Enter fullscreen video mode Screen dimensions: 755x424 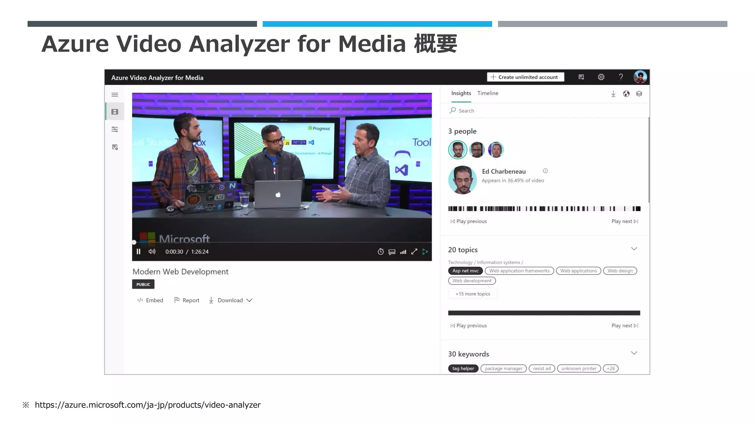(414, 252)
